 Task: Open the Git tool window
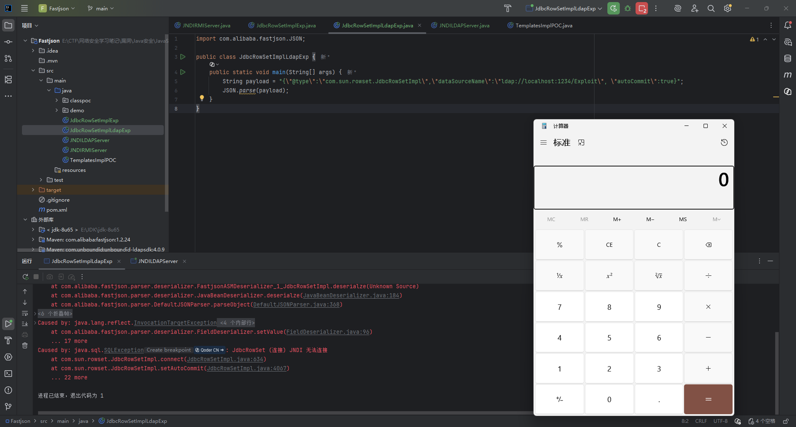tap(8, 407)
